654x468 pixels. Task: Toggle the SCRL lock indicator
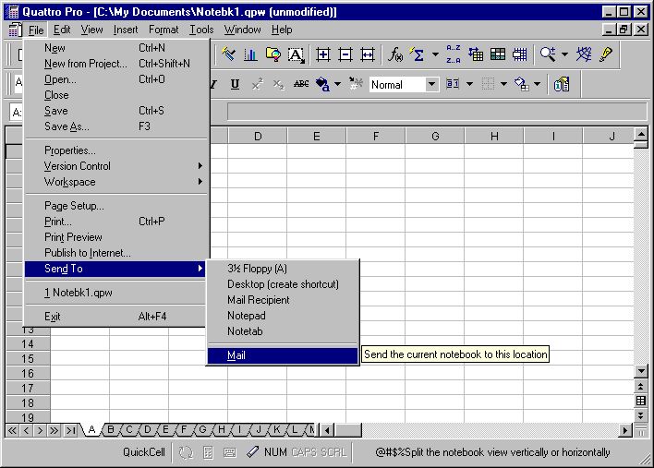coord(333,452)
